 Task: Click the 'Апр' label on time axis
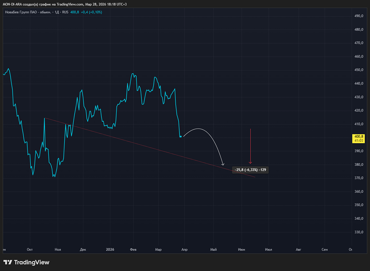tap(185, 250)
